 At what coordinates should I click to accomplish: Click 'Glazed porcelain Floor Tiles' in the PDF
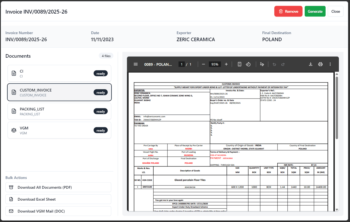(190, 180)
